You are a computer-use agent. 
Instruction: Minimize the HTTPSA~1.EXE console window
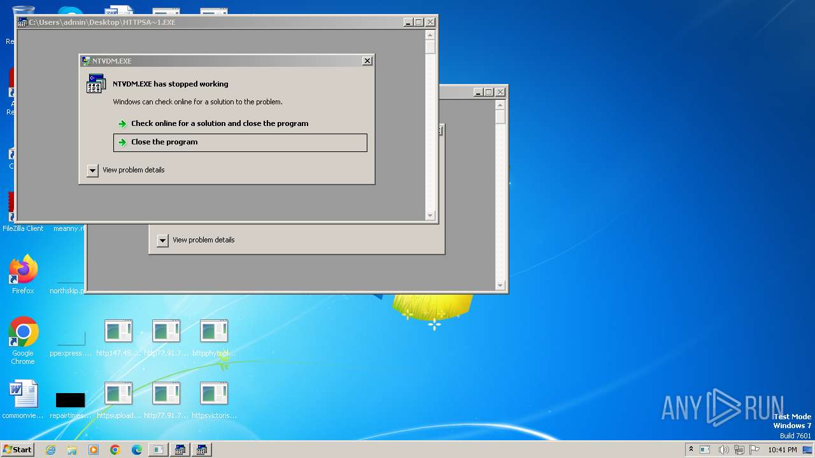(x=409, y=22)
